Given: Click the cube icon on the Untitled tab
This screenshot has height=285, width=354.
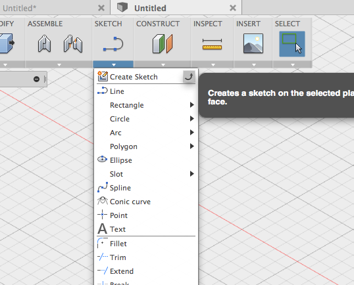Looking at the screenshot, I should (122, 7).
